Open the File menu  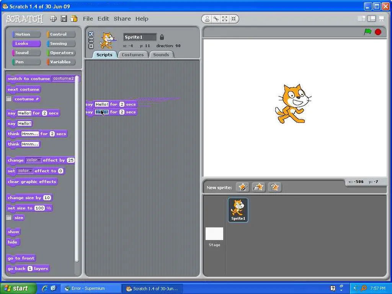88,19
